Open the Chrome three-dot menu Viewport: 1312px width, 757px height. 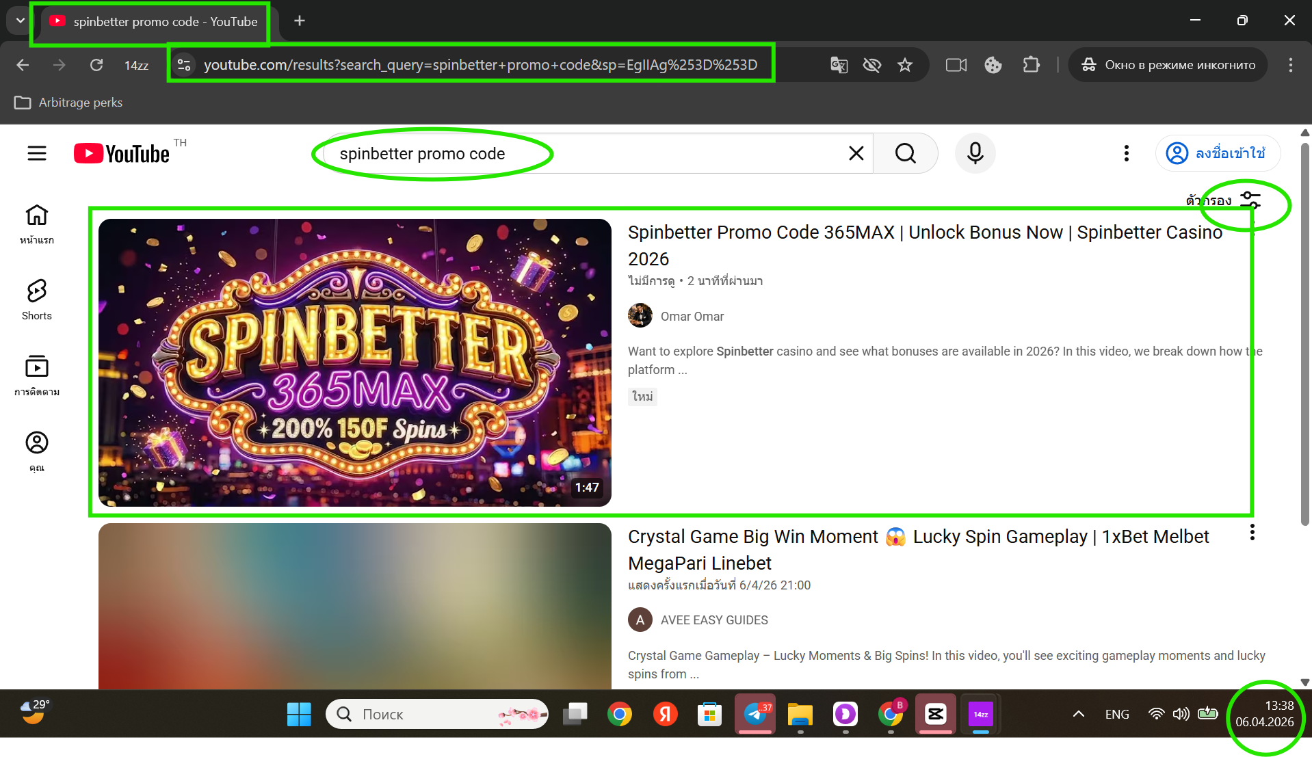pyautogui.click(x=1290, y=65)
